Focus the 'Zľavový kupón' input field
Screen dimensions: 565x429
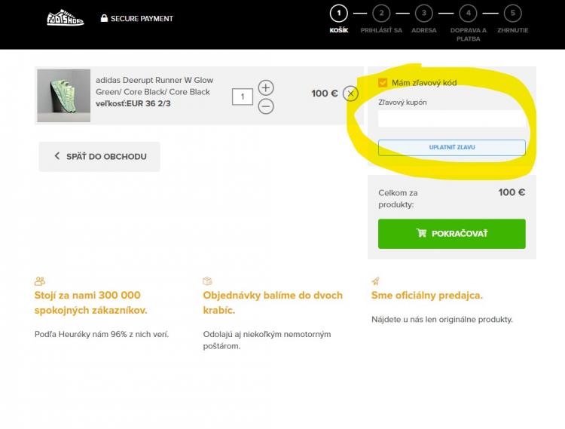[452, 118]
